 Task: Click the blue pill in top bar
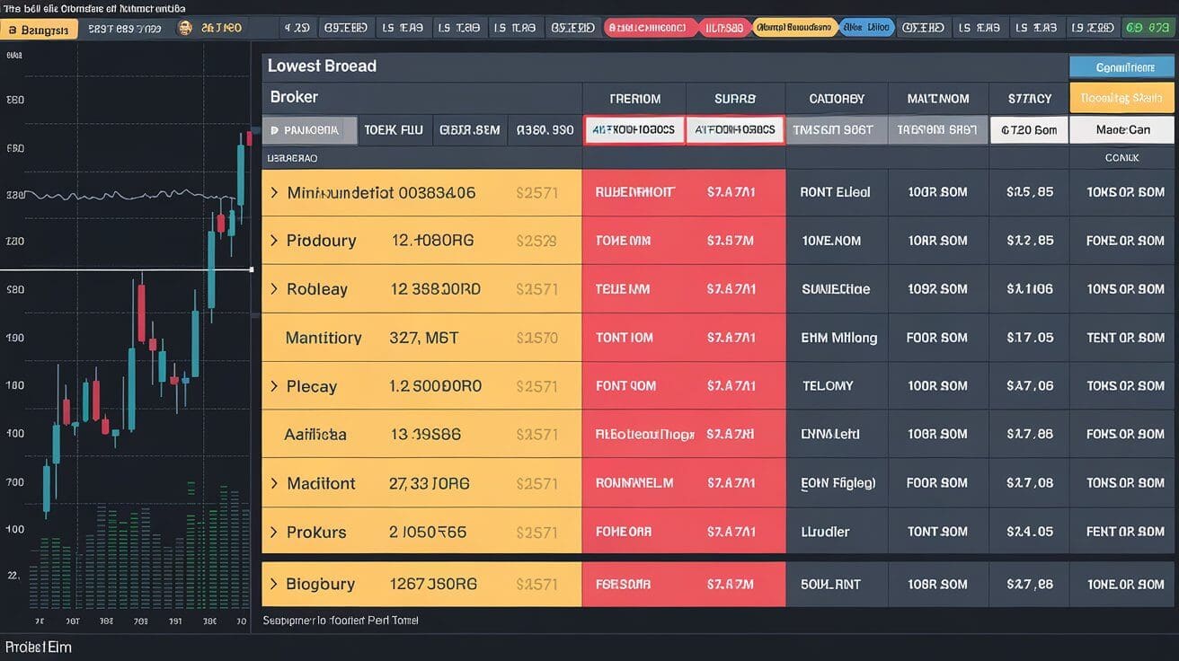coord(866,28)
